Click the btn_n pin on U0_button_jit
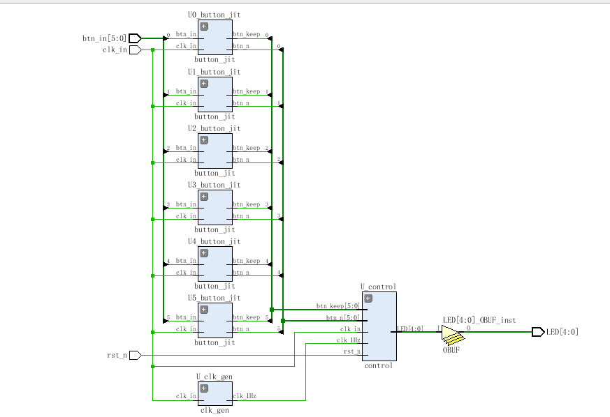 tap(241, 46)
